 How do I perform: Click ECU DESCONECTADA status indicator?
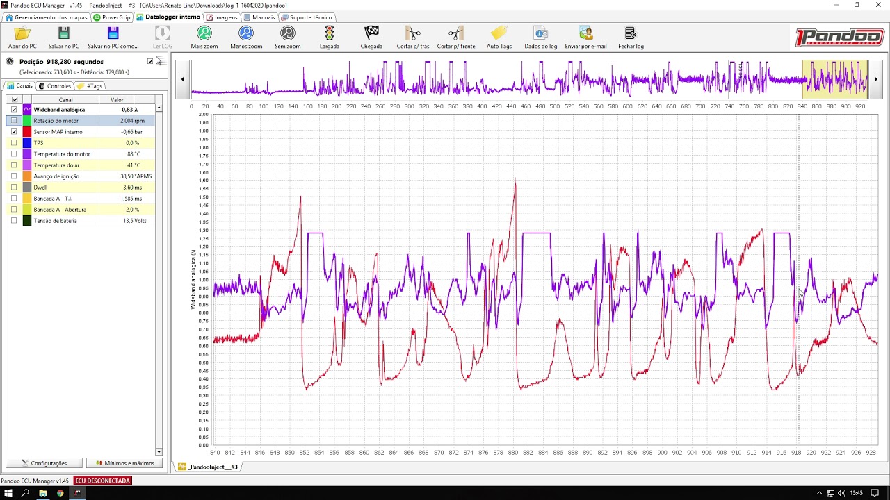pos(103,481)
